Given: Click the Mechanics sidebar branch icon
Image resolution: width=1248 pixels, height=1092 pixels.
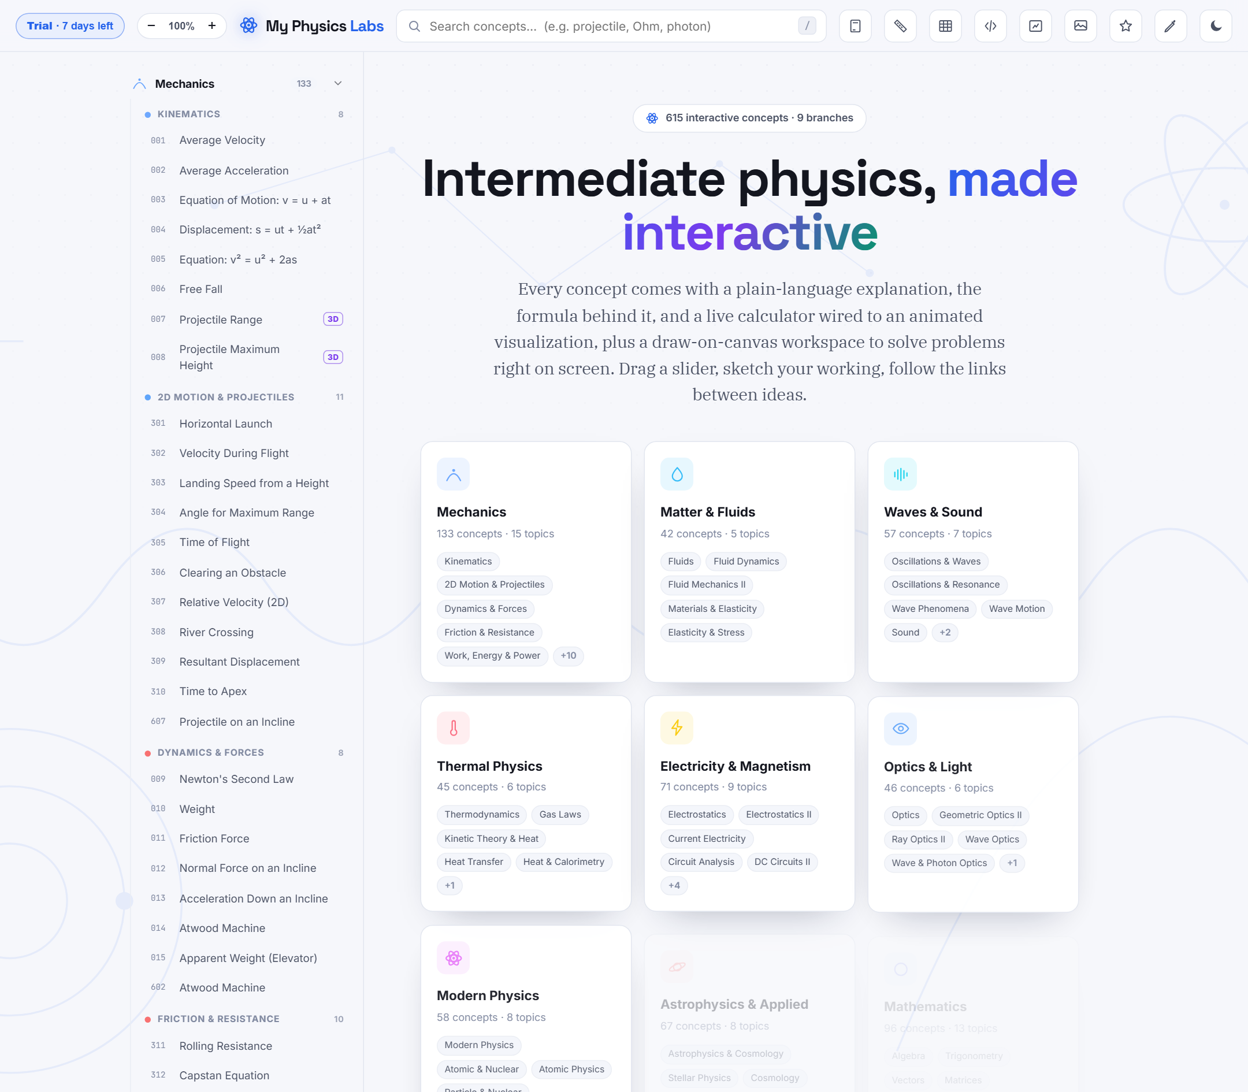Looking at the screenshot, I should [140, 84].
